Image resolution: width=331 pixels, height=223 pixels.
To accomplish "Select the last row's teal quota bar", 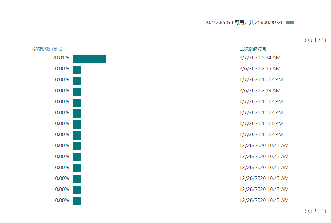I will click(77, 201).
